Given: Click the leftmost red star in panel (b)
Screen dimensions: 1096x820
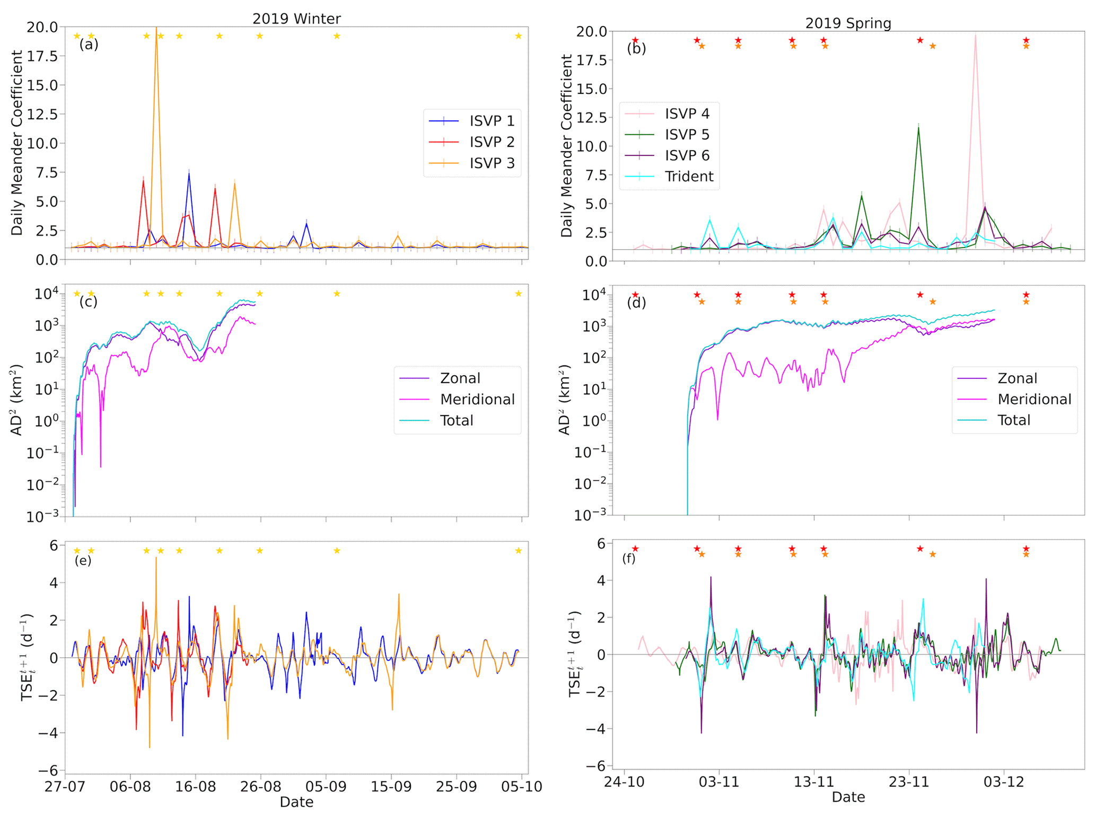Looking at the screenshot, I should [635, 40].
